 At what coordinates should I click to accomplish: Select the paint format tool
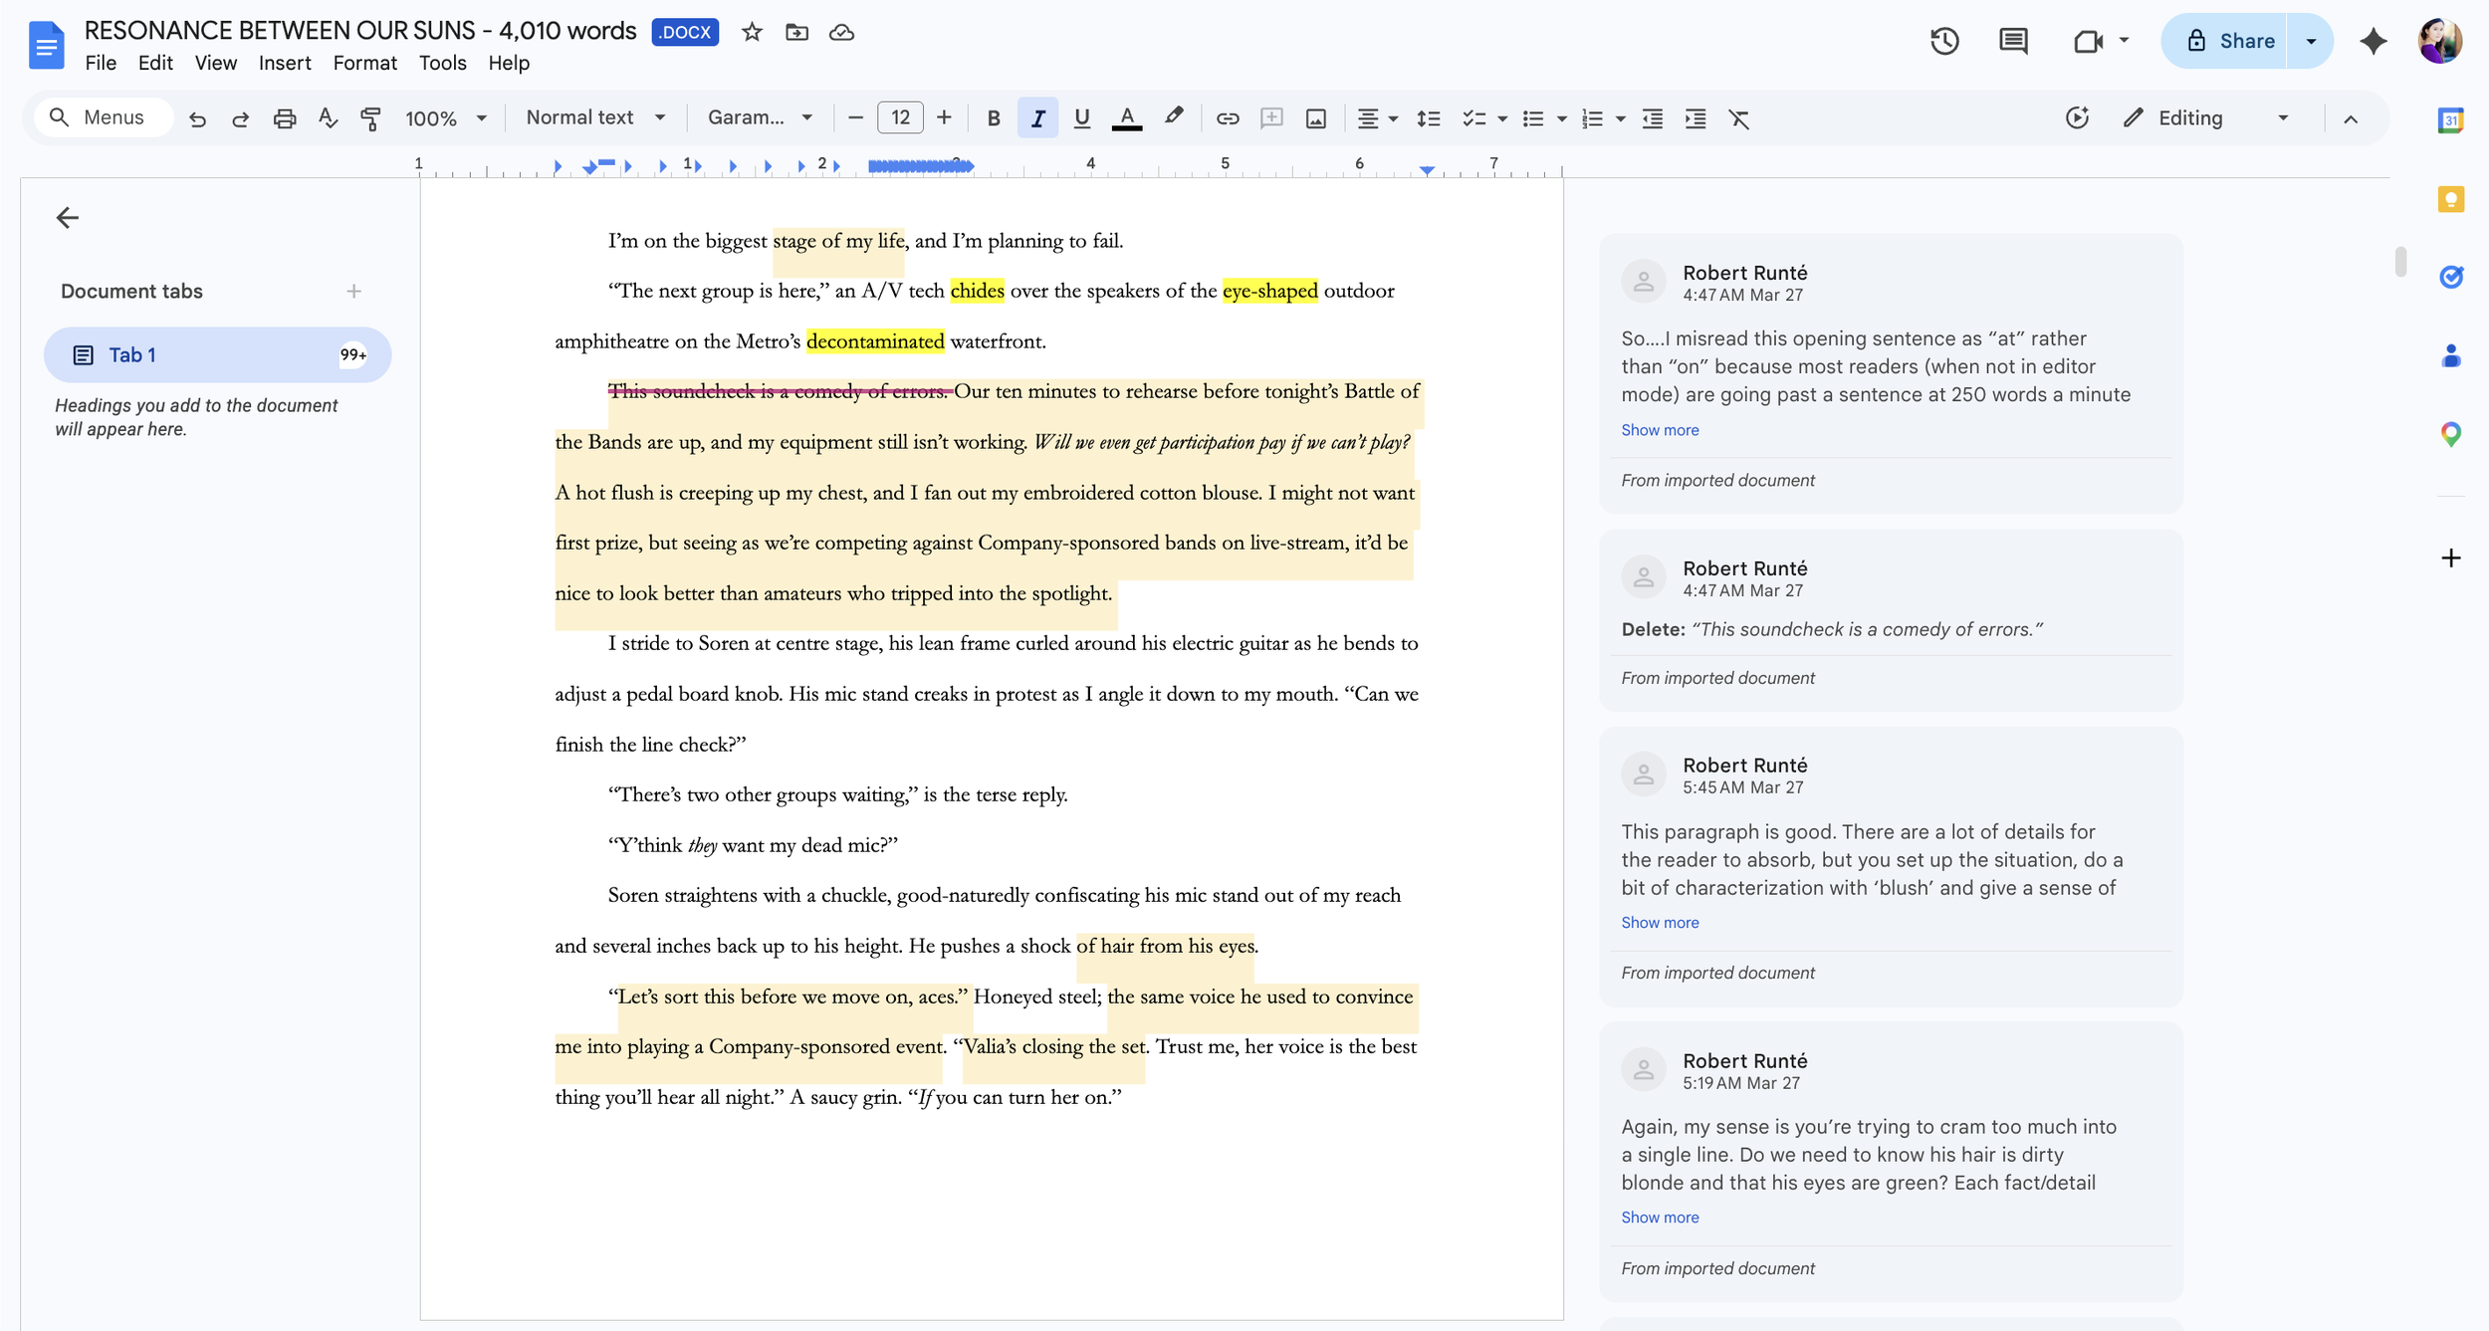[370, 118]
